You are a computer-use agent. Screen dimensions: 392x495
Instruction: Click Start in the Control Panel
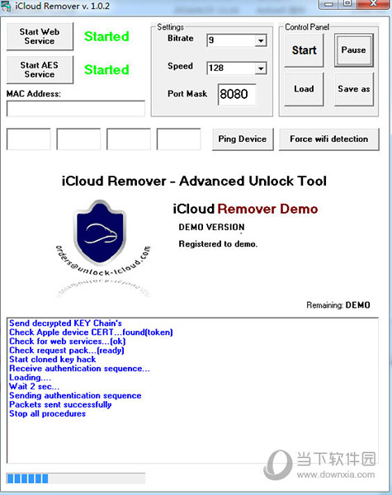pyautogui.click(x=304, y=50)
